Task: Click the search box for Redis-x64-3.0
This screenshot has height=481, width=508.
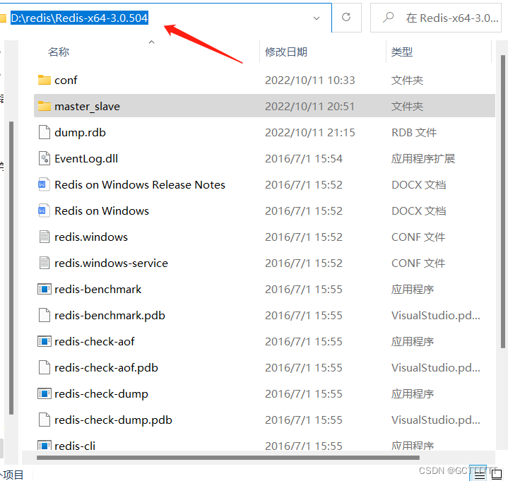Action: [x=436, y=18]
